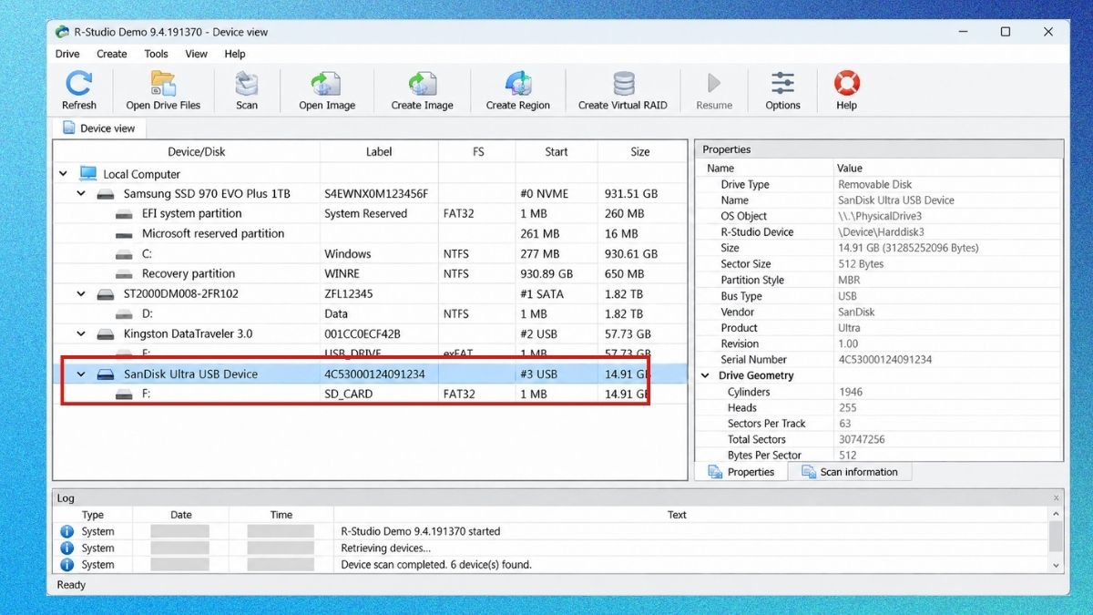Click the Refresh toolbar icon
The image size is (1093, 615).
pos(79,84)
